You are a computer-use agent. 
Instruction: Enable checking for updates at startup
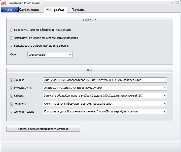(11, 30)
